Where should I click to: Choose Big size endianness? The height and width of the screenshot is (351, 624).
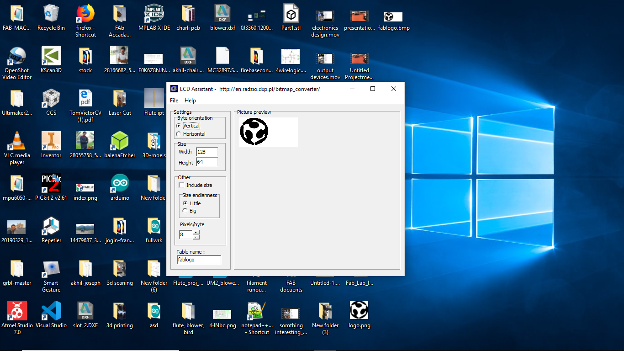(x=185, y=211)
